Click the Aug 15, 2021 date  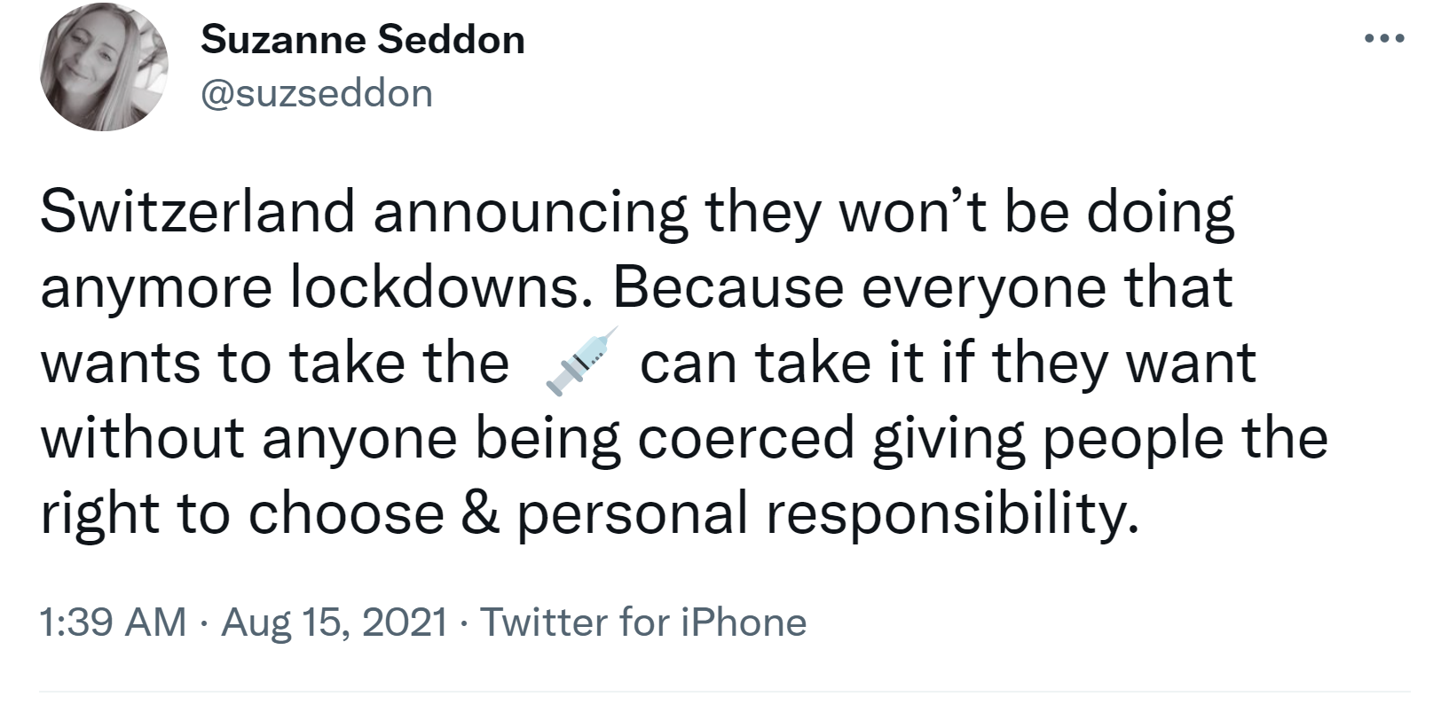[334, 622]
